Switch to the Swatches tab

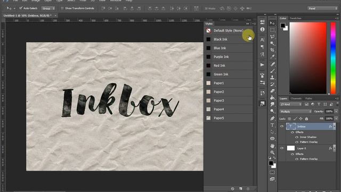click(x=296, y=18)
